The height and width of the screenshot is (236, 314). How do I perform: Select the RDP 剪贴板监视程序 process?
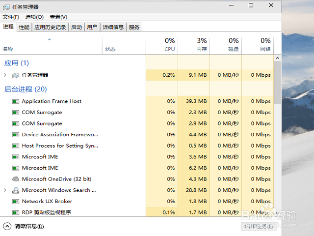pyautogui.click(x=137, y=212)
